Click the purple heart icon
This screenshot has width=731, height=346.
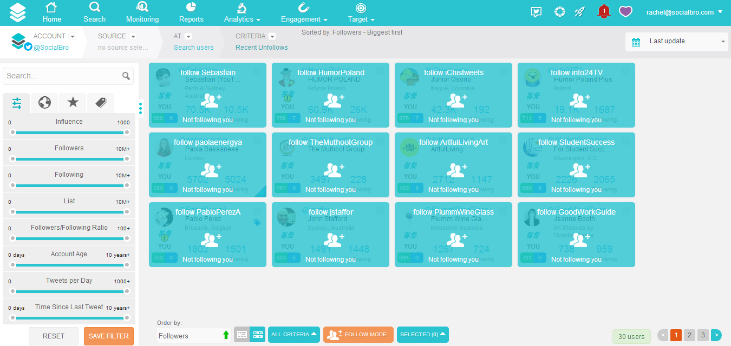coord(626,12)
